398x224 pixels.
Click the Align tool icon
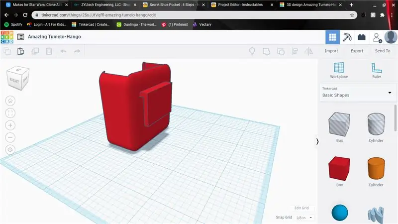coord(295,52)
